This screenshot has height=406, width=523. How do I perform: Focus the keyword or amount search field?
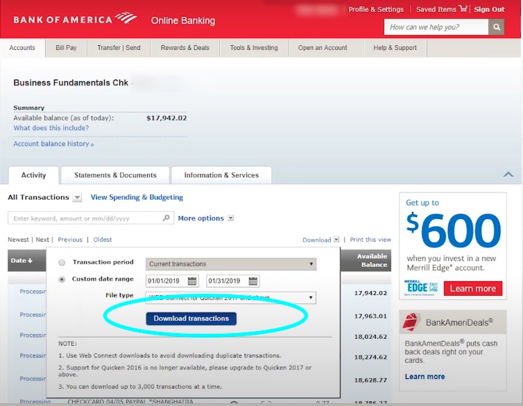tap(91, 218)
